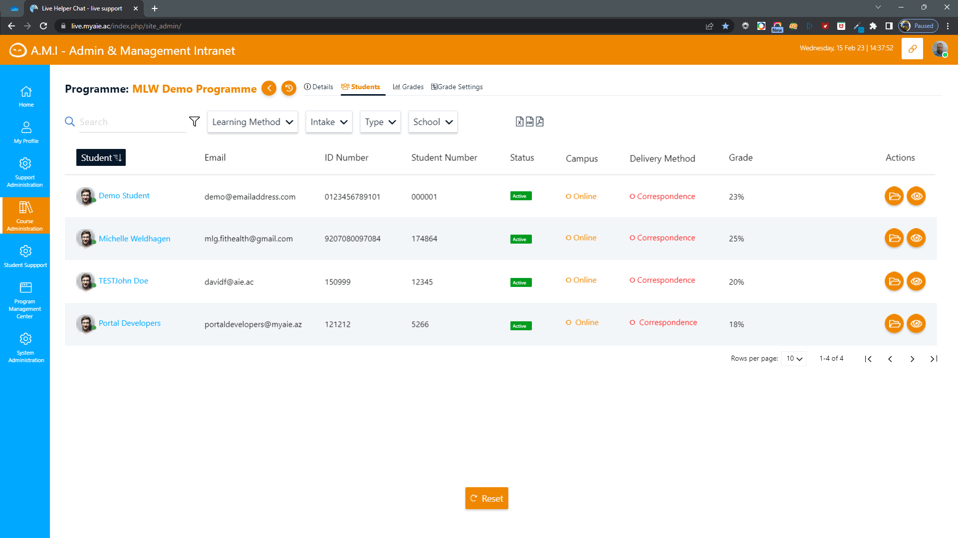Screen dimensions: 958x538
Task: Open the Portal Developers profile link
Action: pos(130,323)
